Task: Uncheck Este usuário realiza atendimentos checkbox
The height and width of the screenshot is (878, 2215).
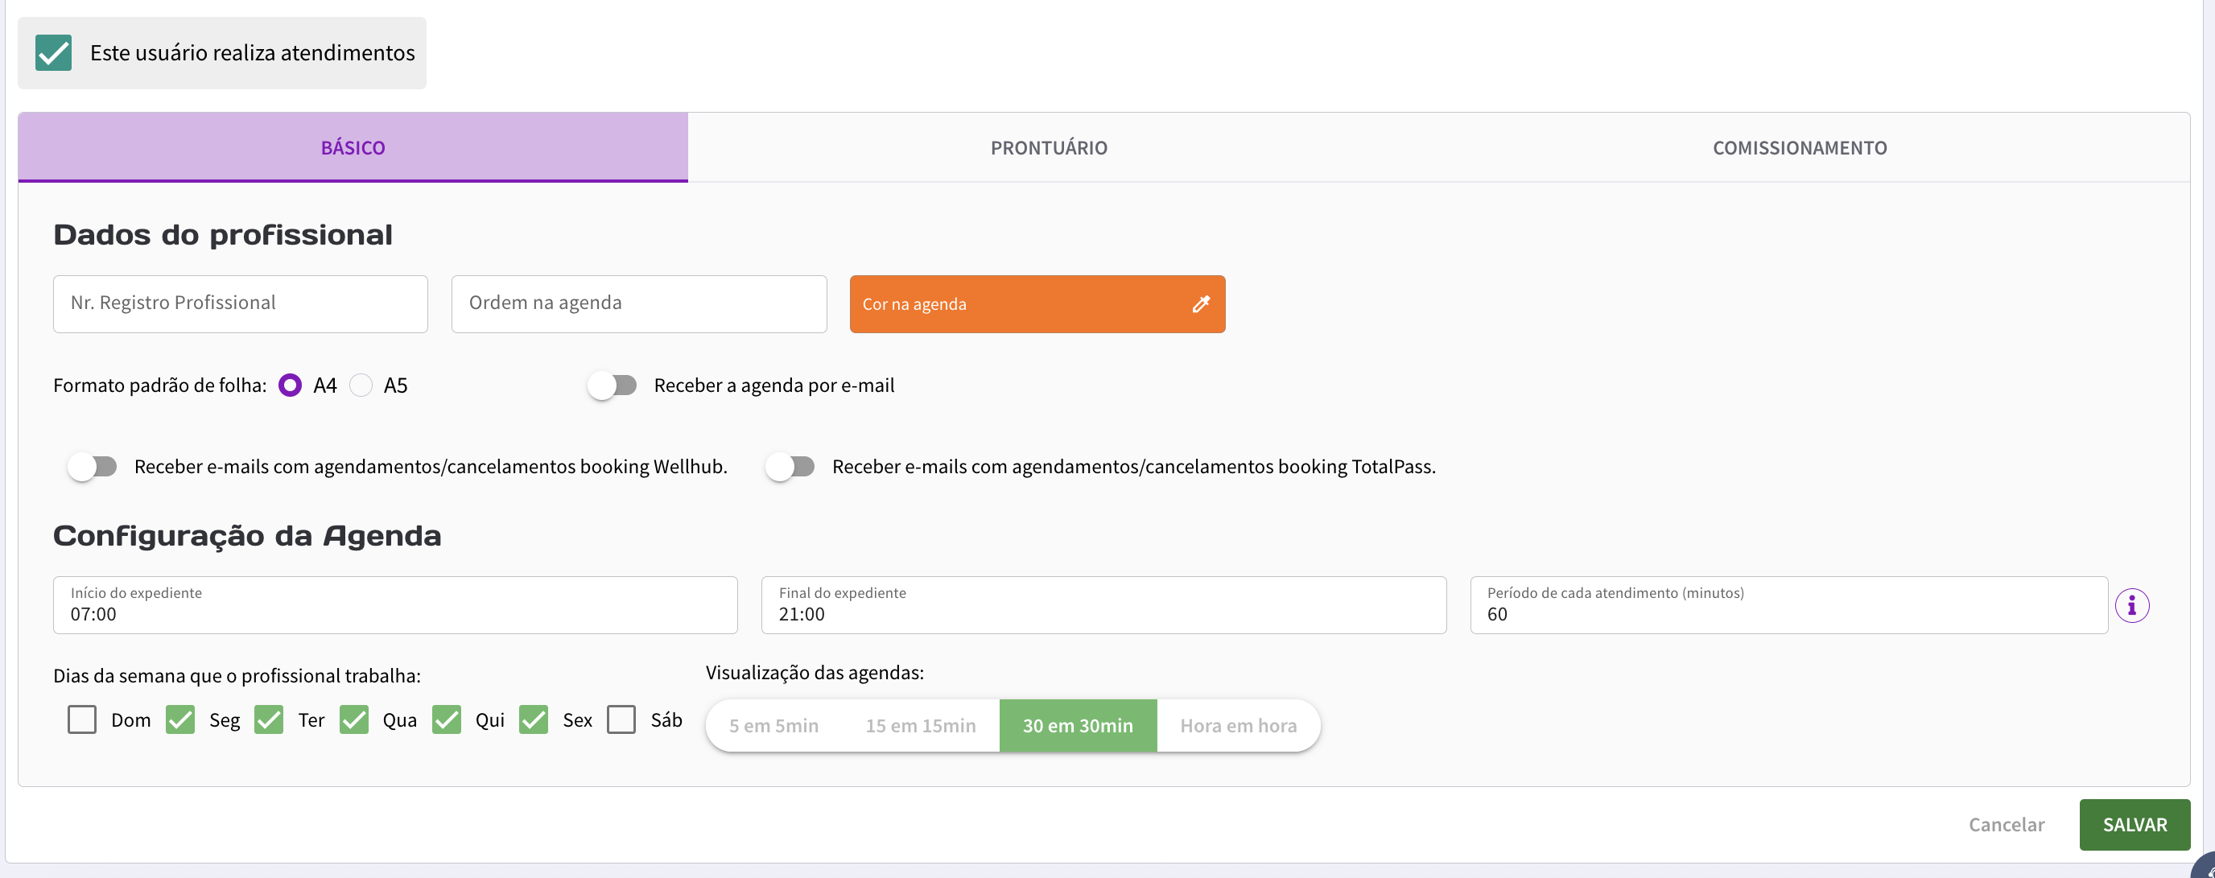Action: [x=53, y=52]
